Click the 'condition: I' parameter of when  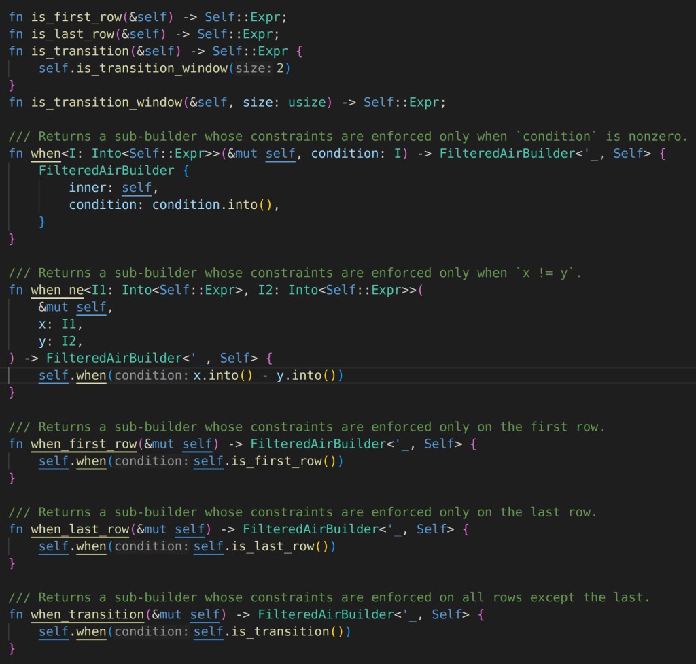pyautogui.click(x=356, y=154)
